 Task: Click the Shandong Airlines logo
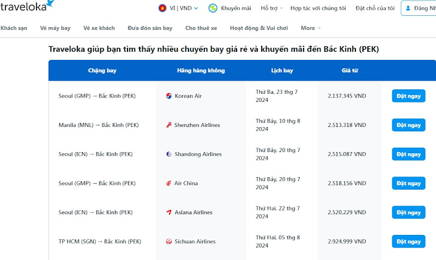tap(169, 154)
